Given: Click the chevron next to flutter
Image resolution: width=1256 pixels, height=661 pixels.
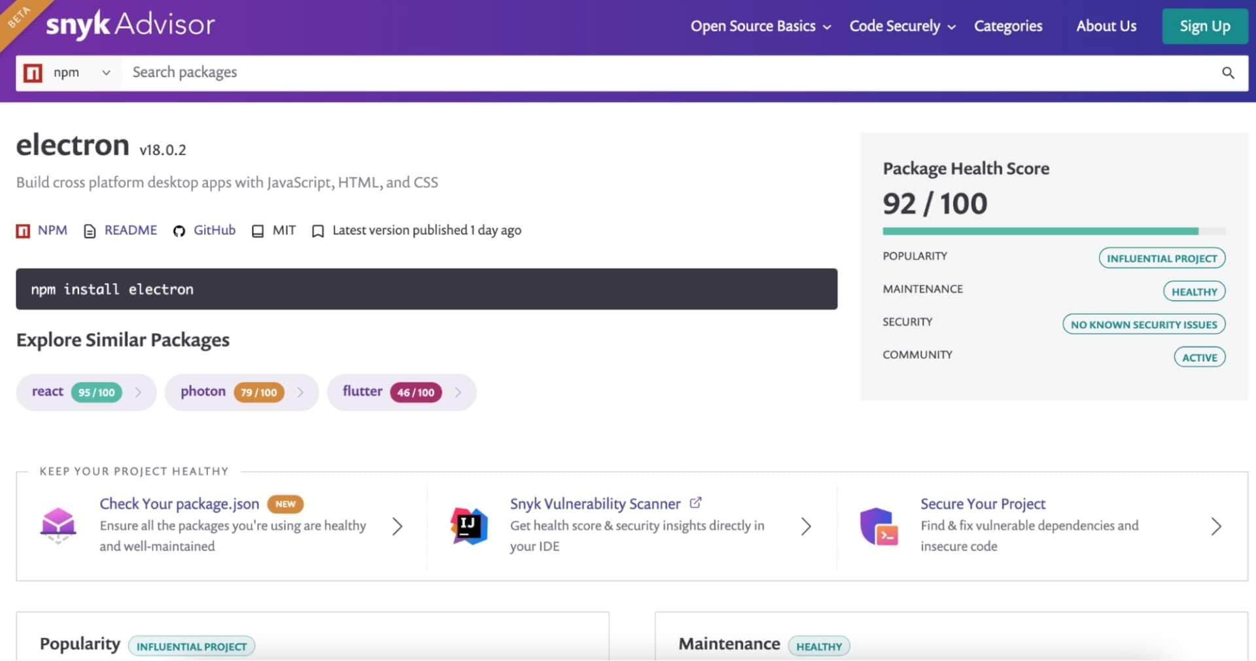Looking at the screenshot, I should click(x=458, y=392).
